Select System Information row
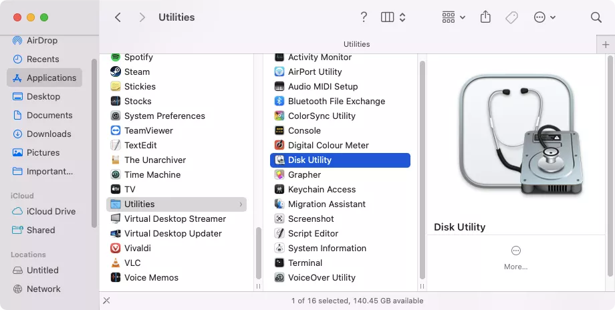Image resolution: width=615 pixels, height=310 pixels. click(x=340, y=248)
